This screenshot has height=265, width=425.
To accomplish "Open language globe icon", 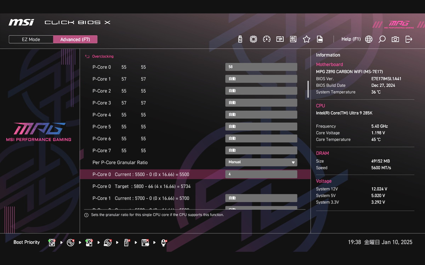I will pyautogui.click(x=369, y=39).
